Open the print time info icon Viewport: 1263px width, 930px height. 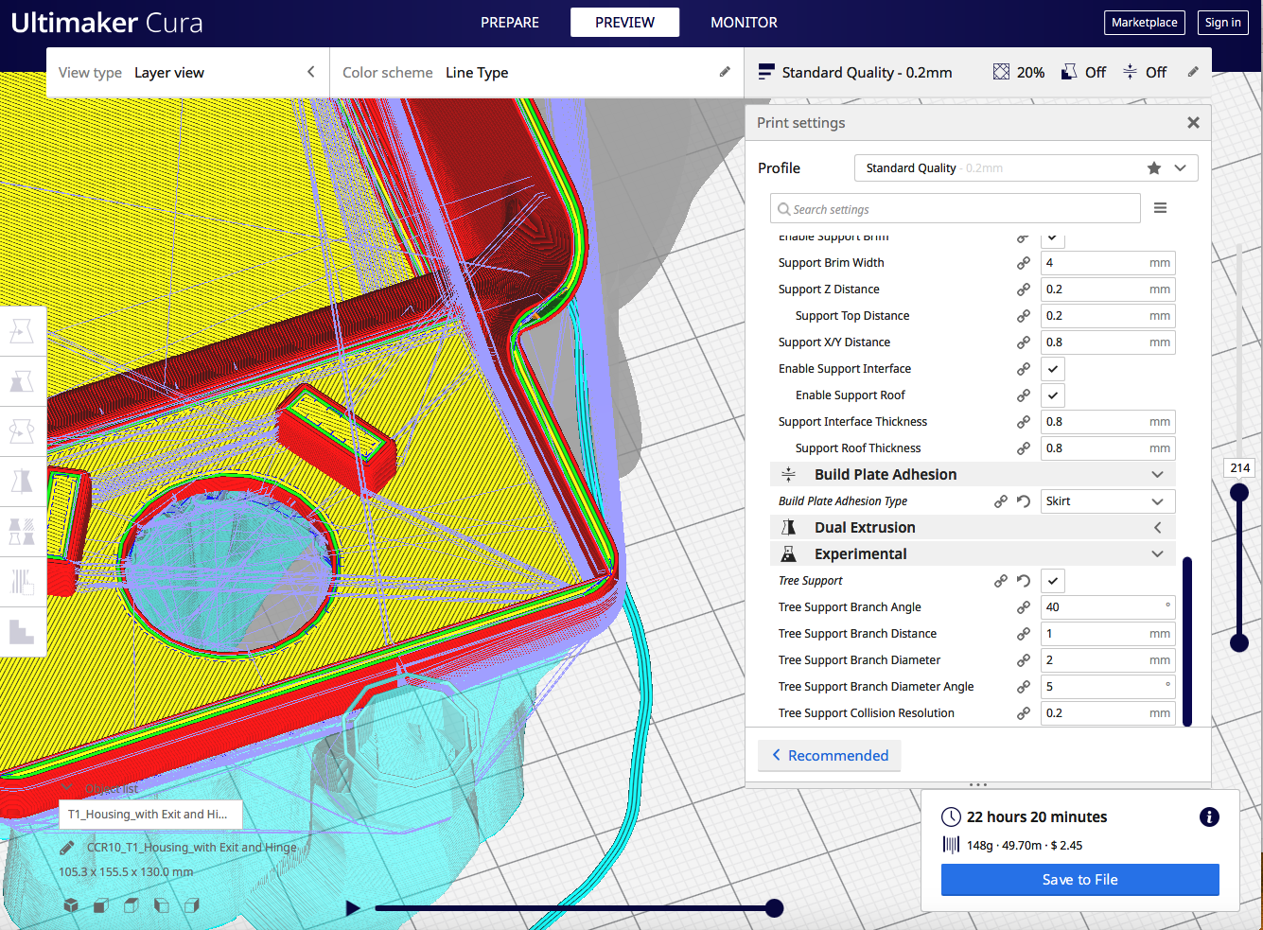click(1209, 817)
